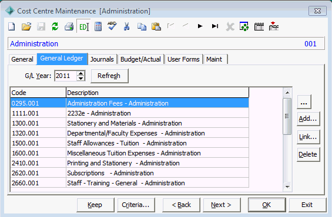Viewport: 332px width, 217px height.
Task: Select row code 1111.001
Action: (130, 113)
